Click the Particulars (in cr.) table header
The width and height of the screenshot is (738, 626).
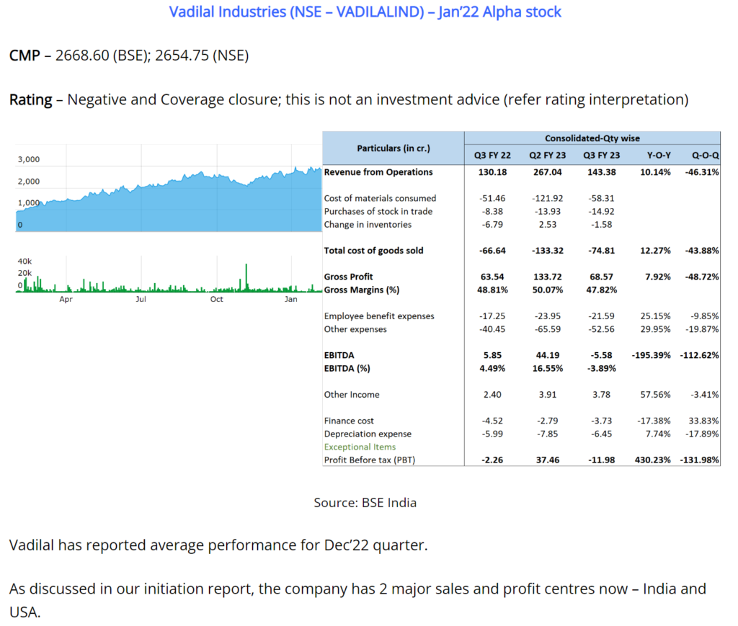[394, 148]
